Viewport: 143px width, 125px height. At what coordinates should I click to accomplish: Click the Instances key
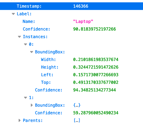[x=35, y=37]
